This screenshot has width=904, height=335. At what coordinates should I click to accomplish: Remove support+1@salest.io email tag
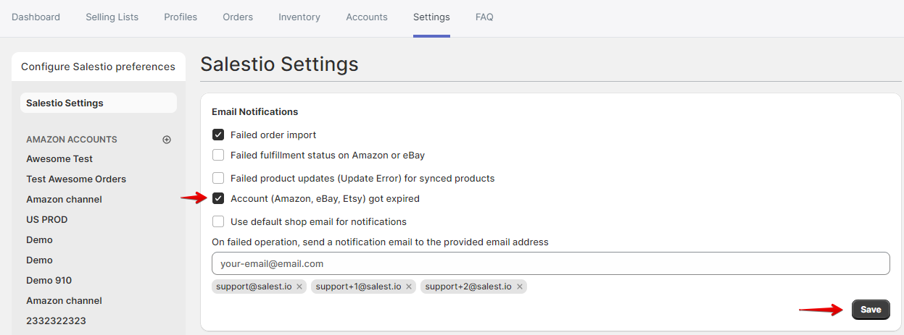pyautogui.click(x=409, y=287)
